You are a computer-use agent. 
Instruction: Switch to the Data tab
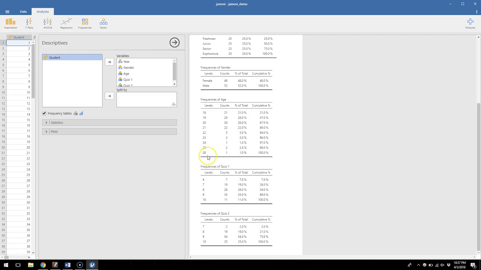coord(23,12)
